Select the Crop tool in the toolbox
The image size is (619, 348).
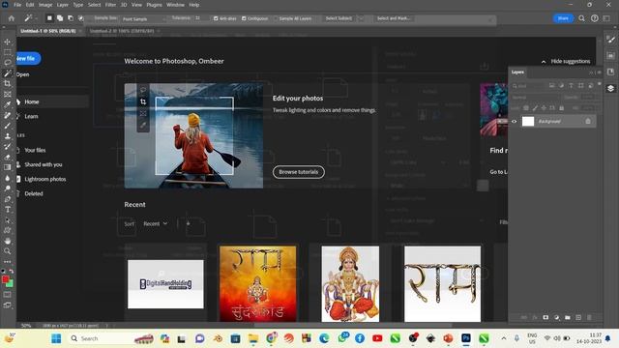point(7,84)
